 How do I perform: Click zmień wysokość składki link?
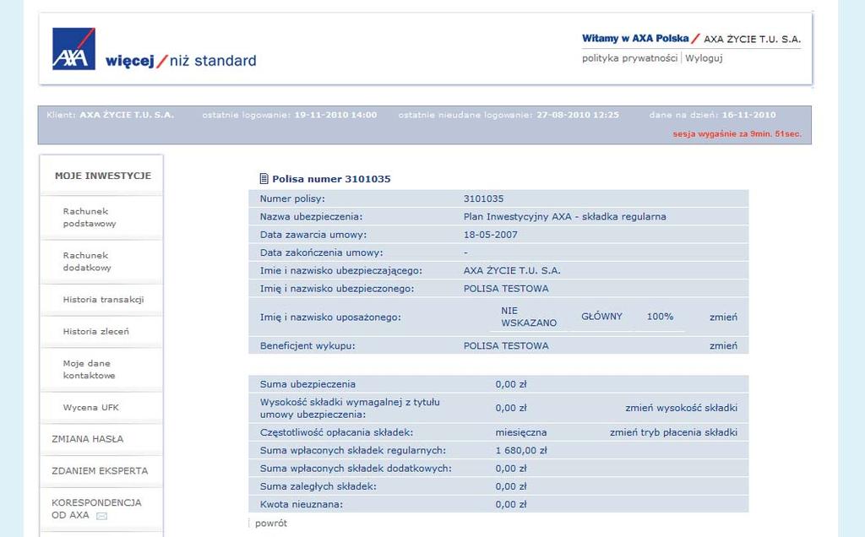point(682,408)
